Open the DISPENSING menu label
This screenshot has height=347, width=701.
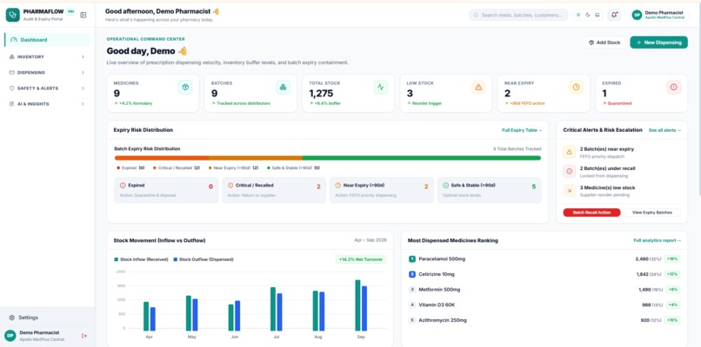pos(30,72)
